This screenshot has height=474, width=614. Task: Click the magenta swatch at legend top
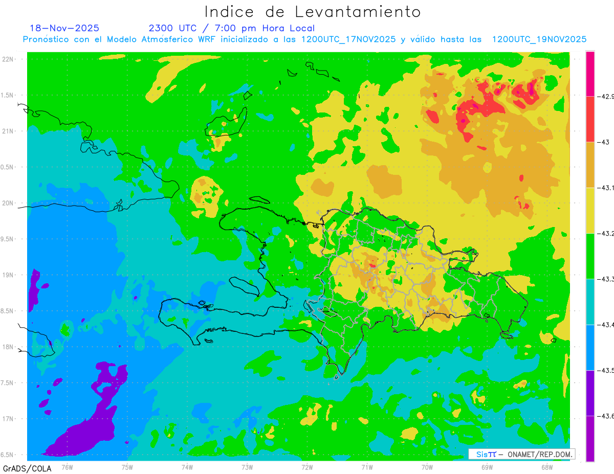pos(590,74)
